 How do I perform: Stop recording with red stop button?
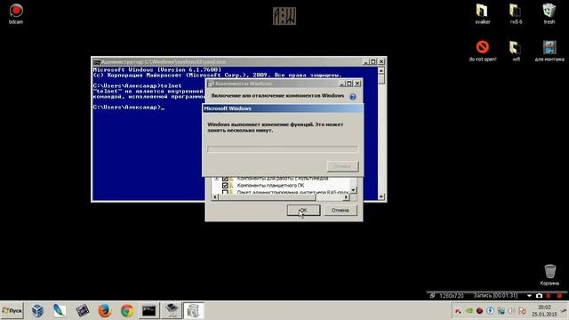559,296
